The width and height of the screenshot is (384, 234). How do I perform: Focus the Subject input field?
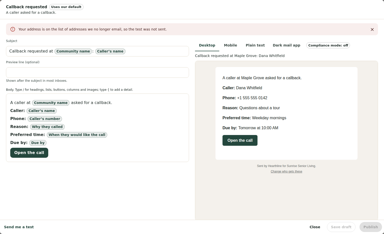(x=97, y=51)
